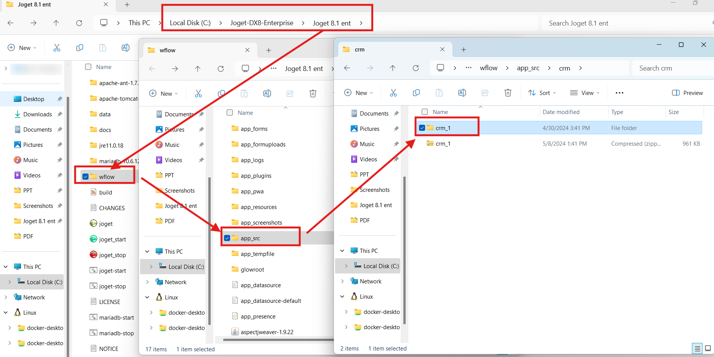Refresh the crm folder view
Screen dimensions: 714x357
[x=416, y=68]
